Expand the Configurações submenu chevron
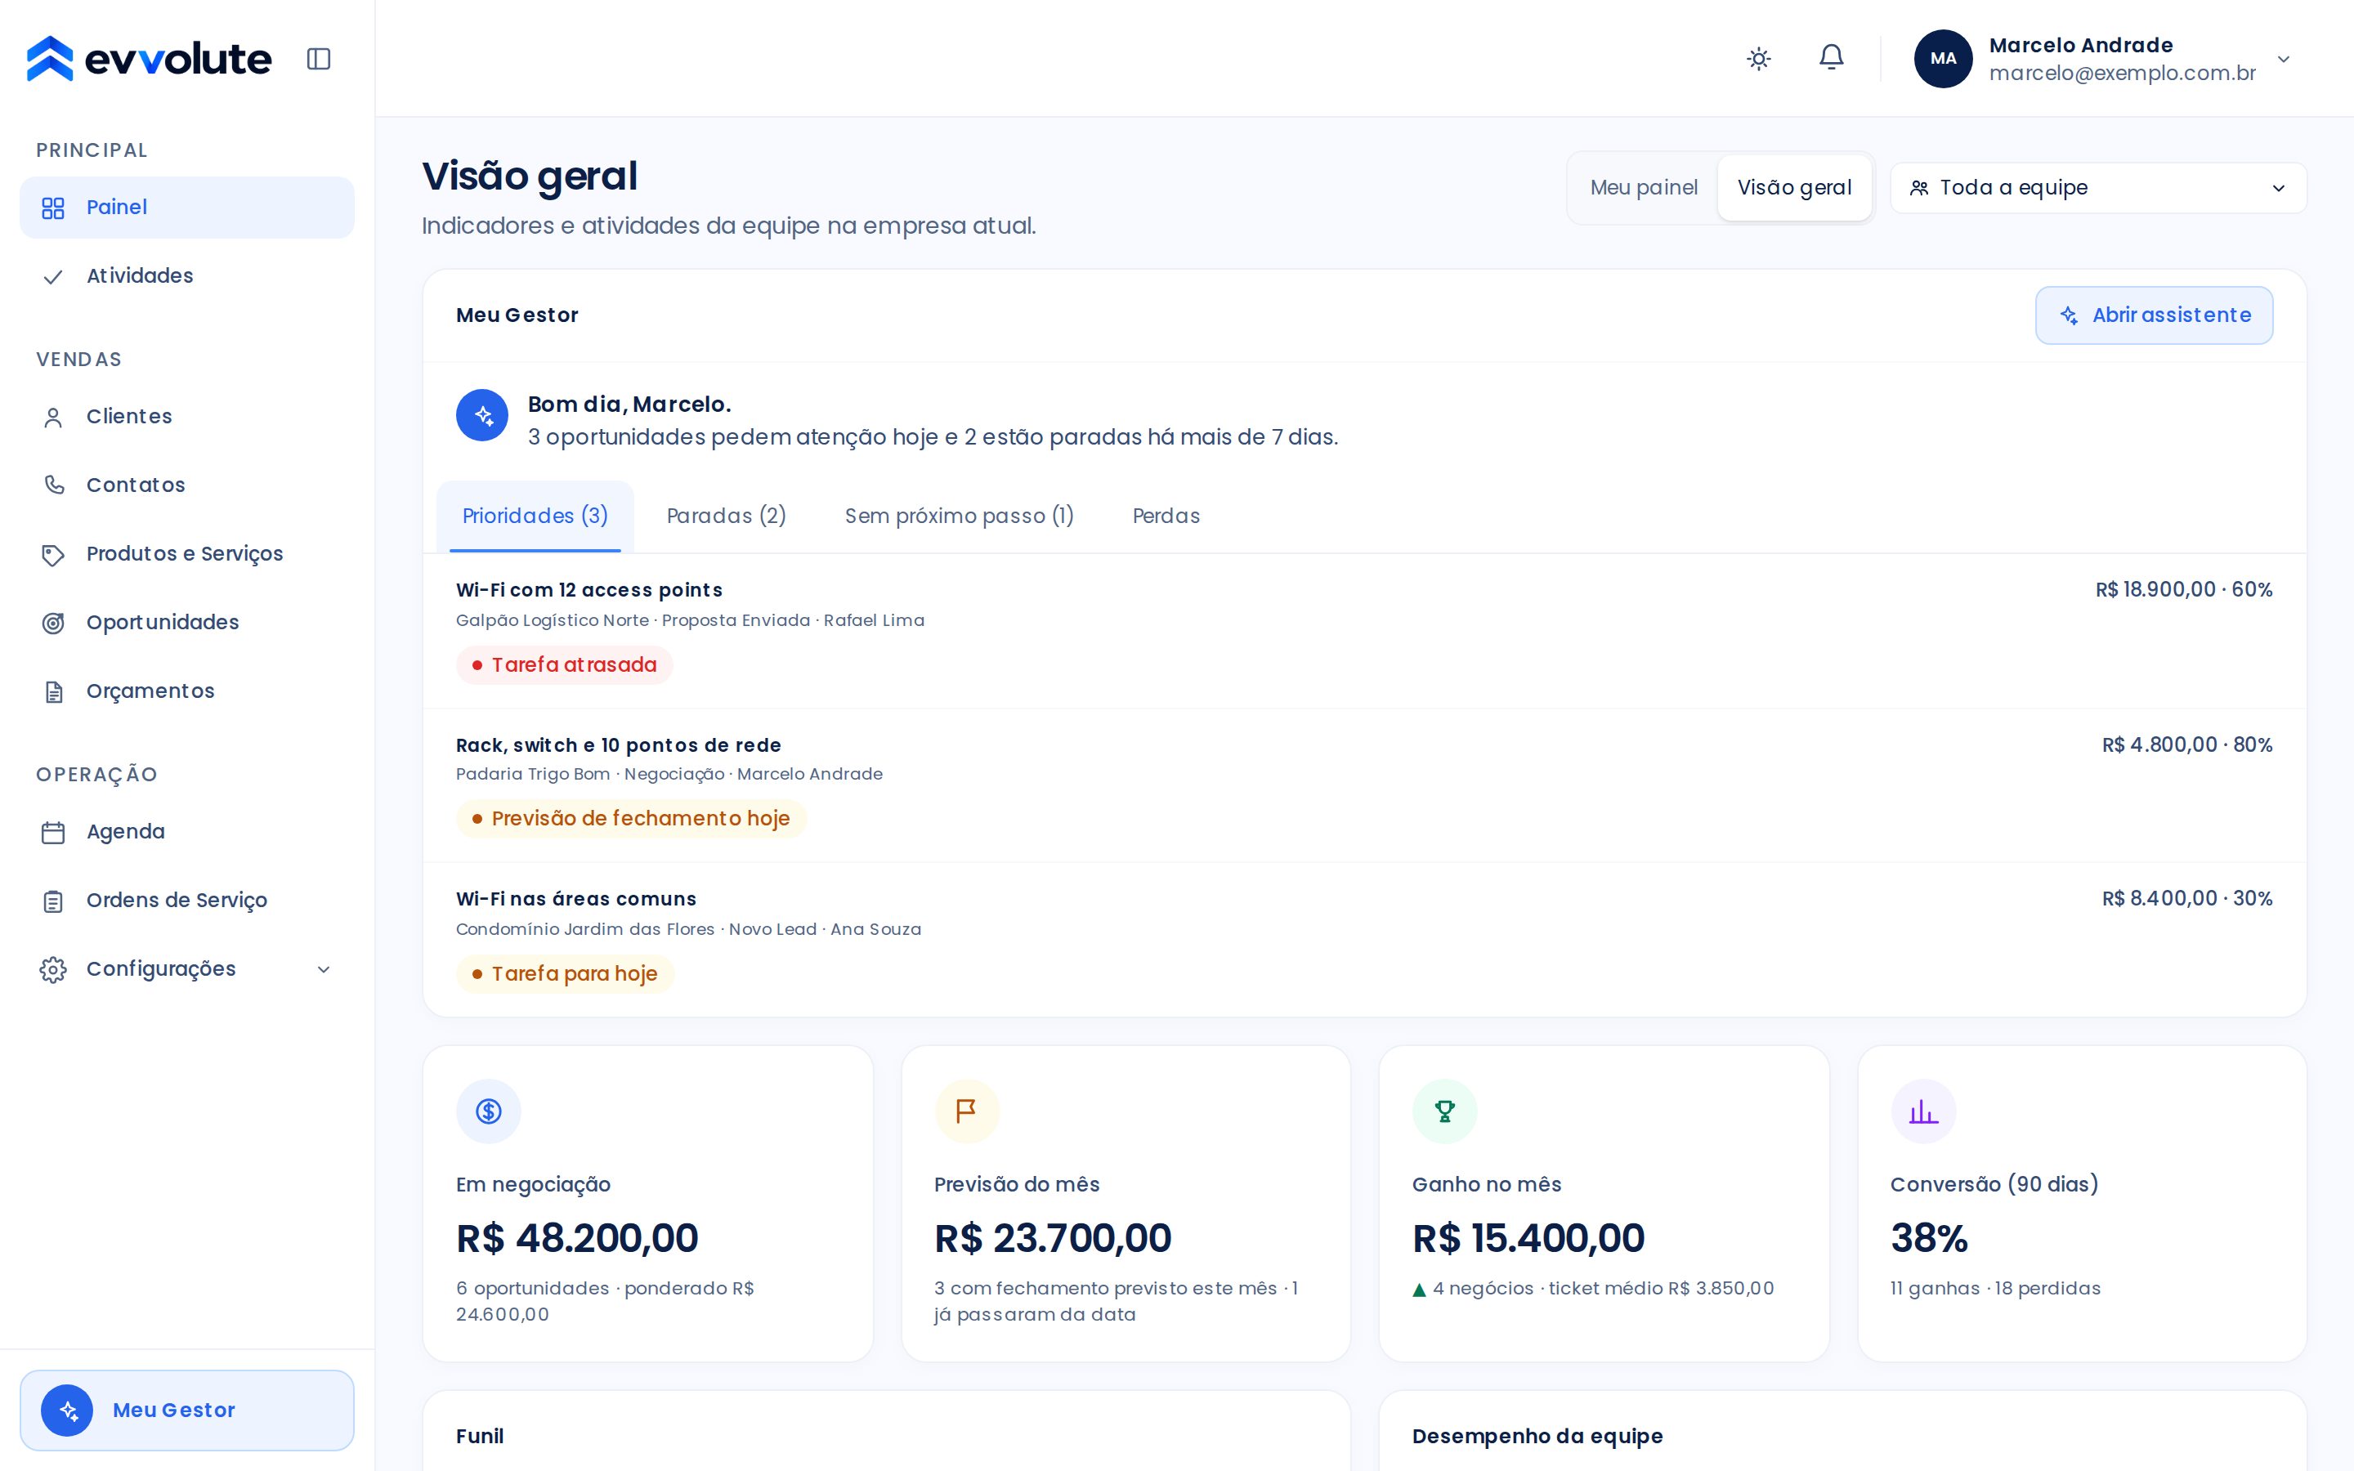 (x=324, y=970)
